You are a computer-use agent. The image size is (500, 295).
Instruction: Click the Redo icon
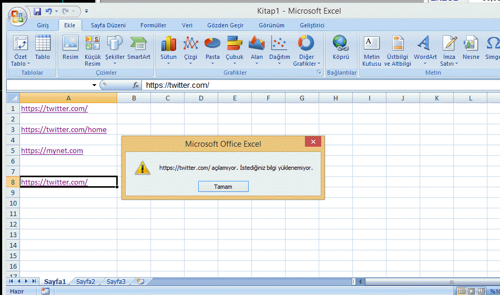65,12
